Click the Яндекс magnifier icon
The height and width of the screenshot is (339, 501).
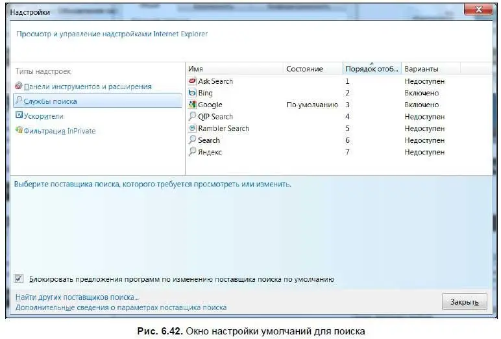[192, 151]
